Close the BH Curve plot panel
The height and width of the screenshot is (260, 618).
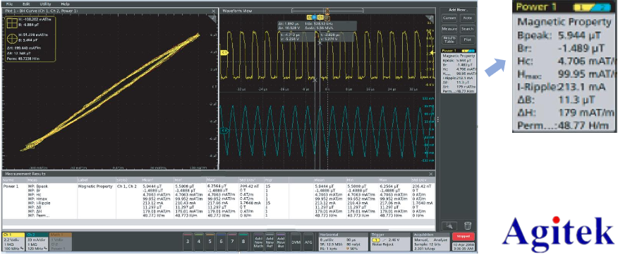tap(214, 11)
